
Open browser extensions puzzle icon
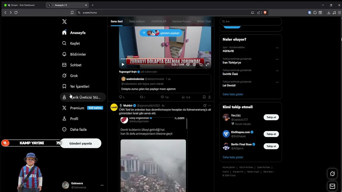315,13
